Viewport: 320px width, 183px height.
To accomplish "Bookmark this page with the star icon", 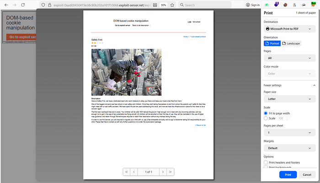I will [172, 5].
